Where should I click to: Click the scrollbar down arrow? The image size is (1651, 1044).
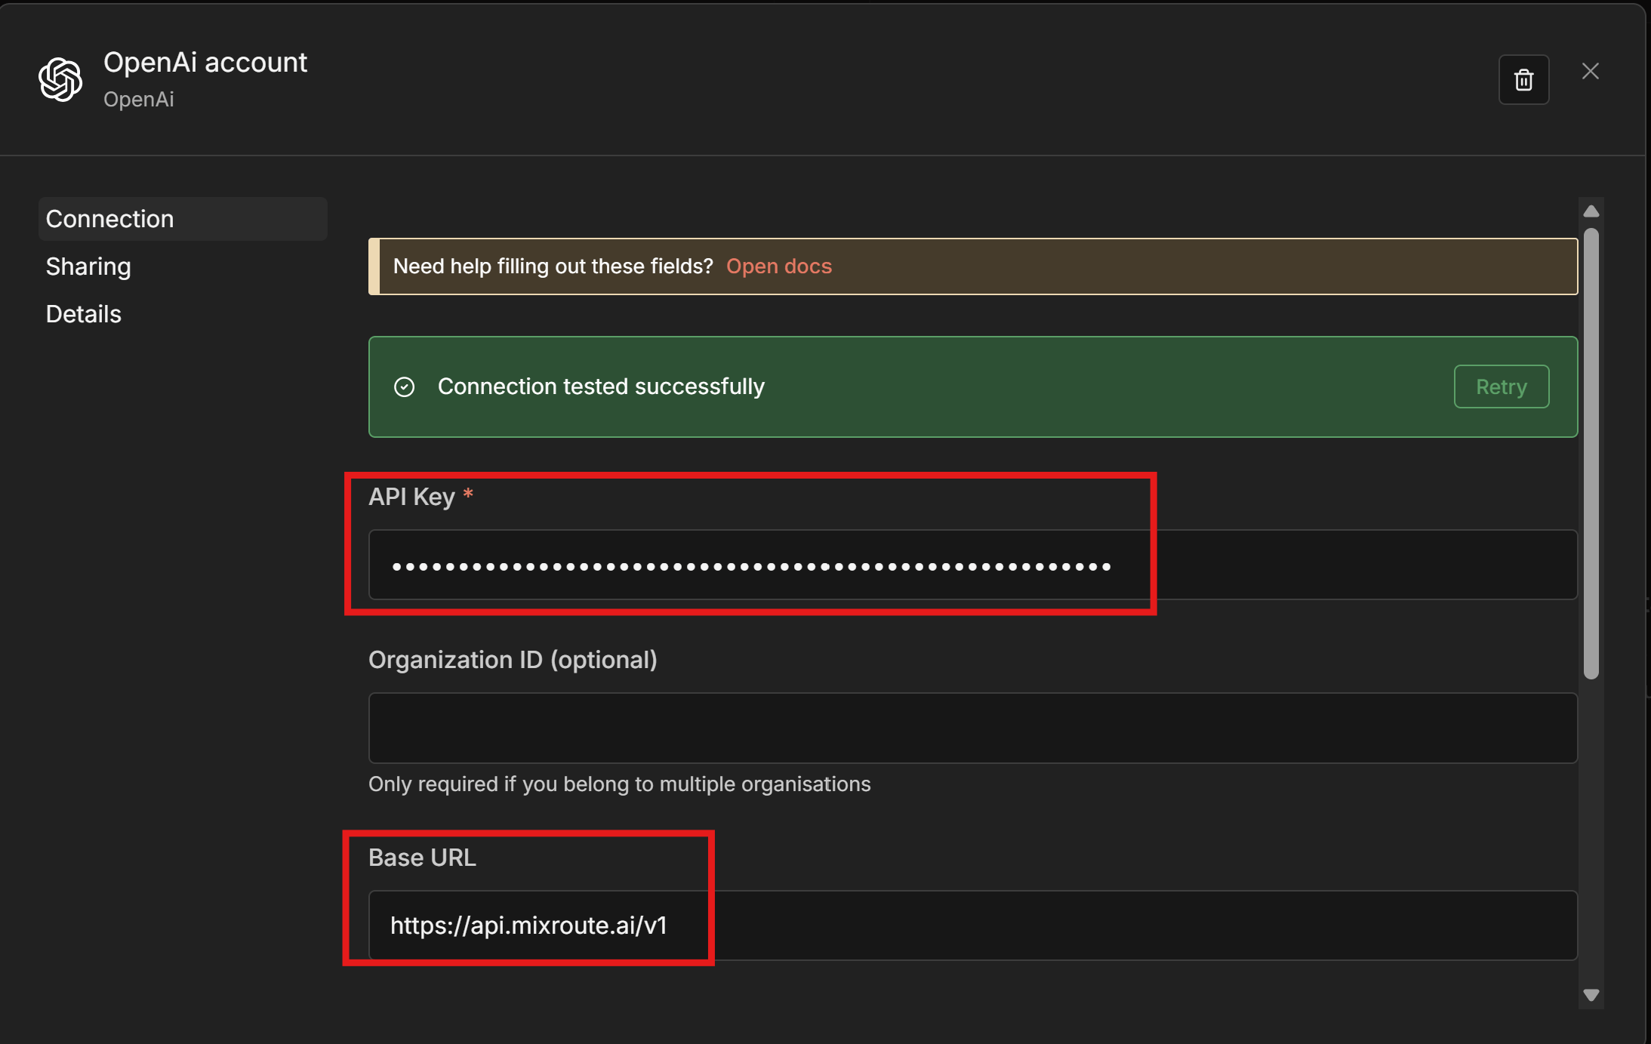[x=1591, y=996]
